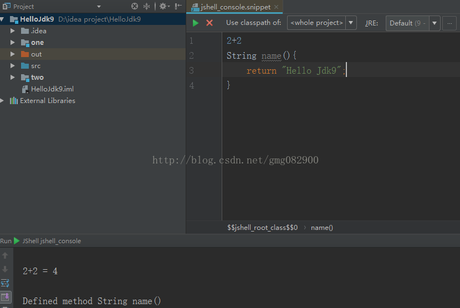This screenshot has height=308, width=460.
Task: Click the JShell jshell_console run tab
Action: pos(52,241)
